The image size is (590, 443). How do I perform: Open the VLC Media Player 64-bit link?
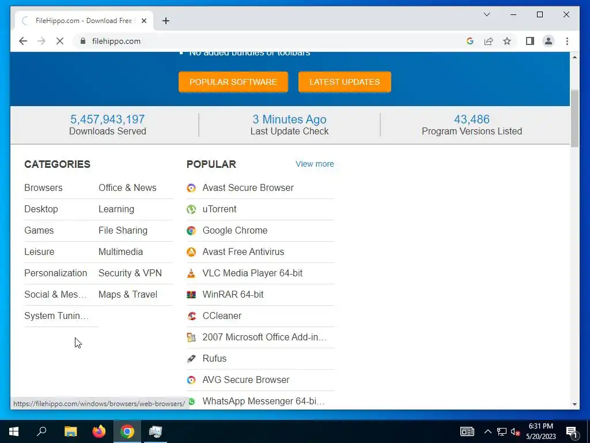point(252,273)
